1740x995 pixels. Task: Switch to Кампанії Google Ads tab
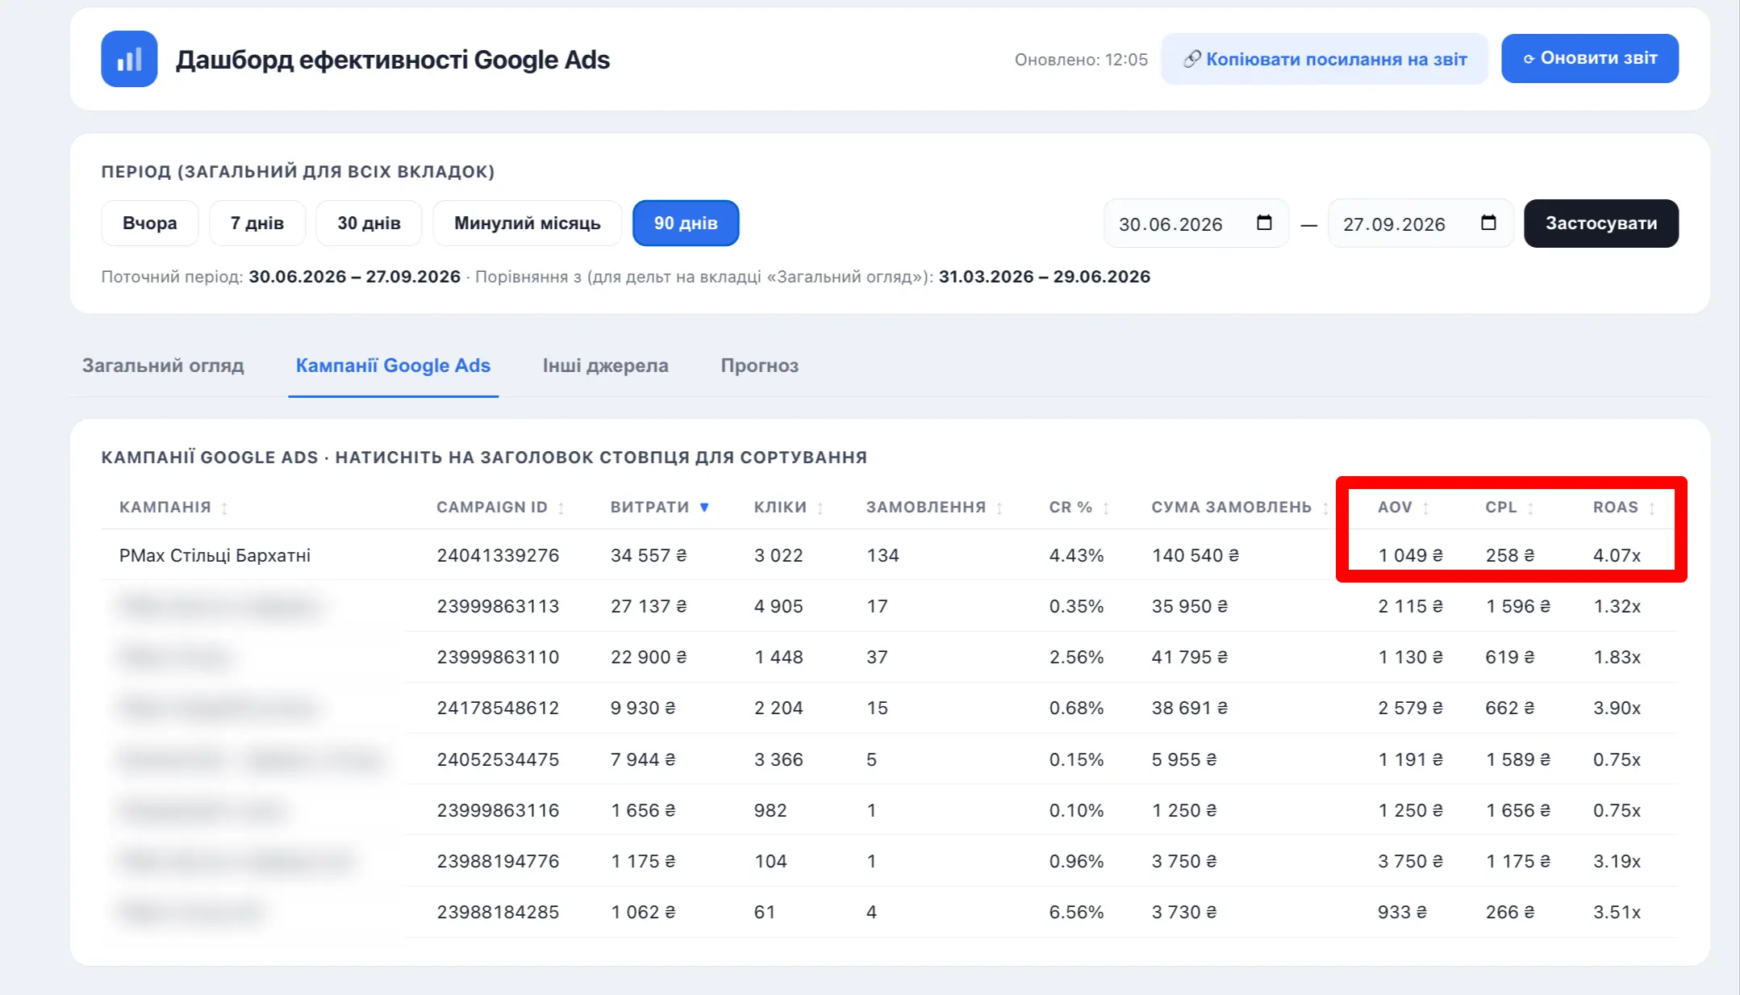393,366
